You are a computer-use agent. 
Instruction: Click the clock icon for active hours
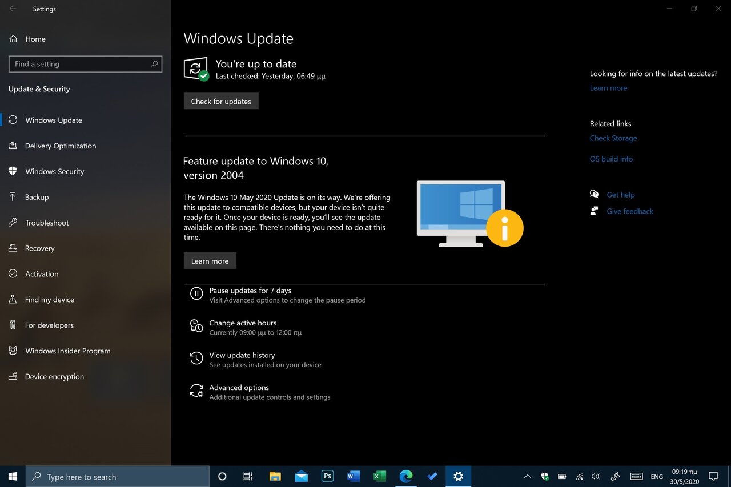point(196,326)
